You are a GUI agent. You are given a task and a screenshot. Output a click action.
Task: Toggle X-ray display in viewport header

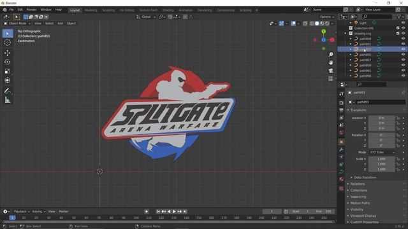(x=305, y=24)
